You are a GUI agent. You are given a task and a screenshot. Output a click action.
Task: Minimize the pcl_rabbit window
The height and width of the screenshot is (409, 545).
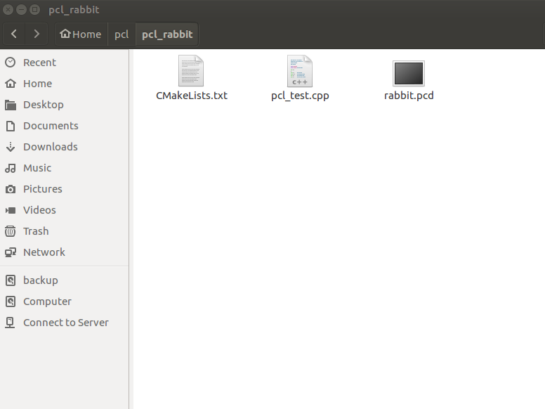point(21,10)
